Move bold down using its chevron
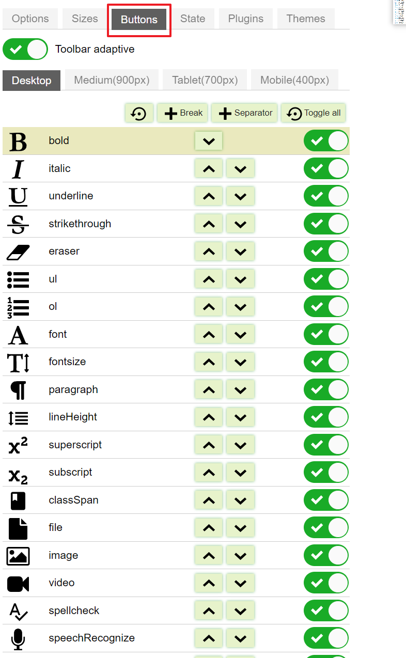 click(208, 140)
